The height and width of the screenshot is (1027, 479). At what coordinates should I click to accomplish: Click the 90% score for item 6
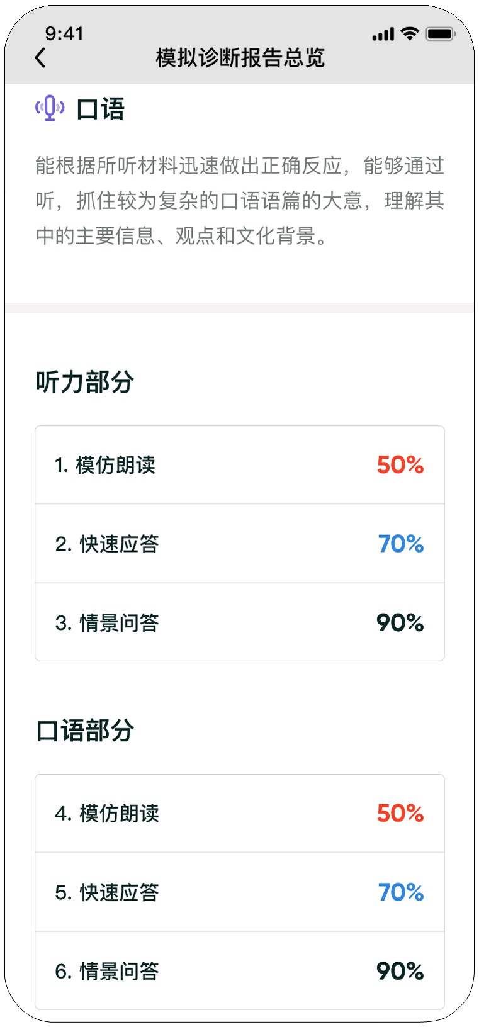tap(400, 971)
